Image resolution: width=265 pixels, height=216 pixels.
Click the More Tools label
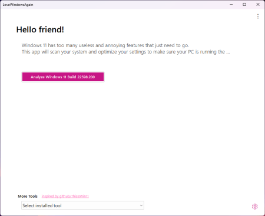pyautogui.click(x=28, y=196)
